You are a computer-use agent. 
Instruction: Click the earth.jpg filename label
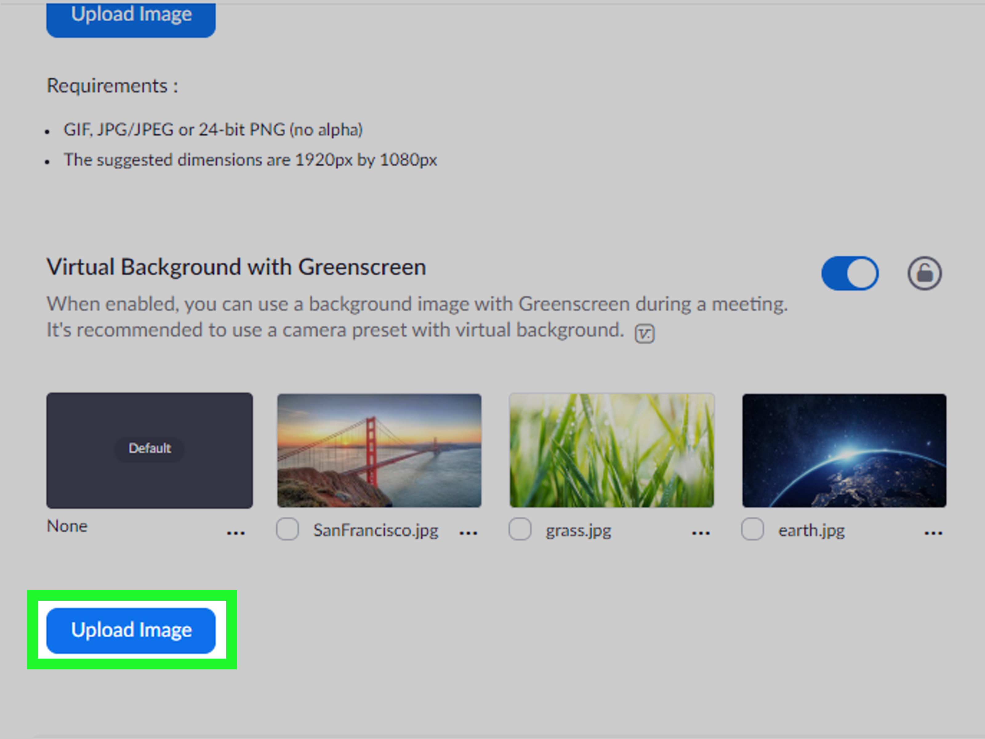811,531
